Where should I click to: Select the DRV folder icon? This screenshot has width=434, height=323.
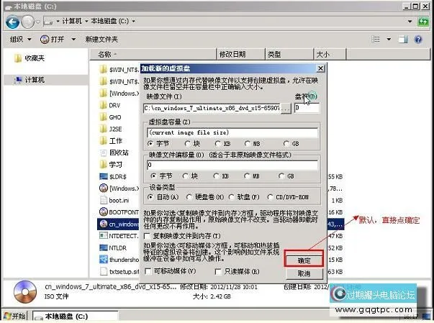103,105
